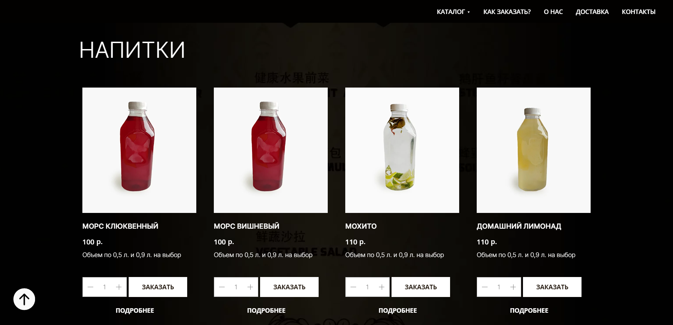This screenshot has width=673, height=325.
Task: Increase Морс Клюквенный quantity with plus icon
Action: click(119, 287)
